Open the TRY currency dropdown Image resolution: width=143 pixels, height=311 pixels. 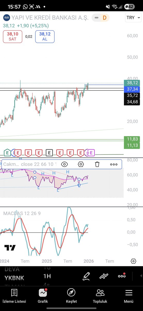coord(133,18)
